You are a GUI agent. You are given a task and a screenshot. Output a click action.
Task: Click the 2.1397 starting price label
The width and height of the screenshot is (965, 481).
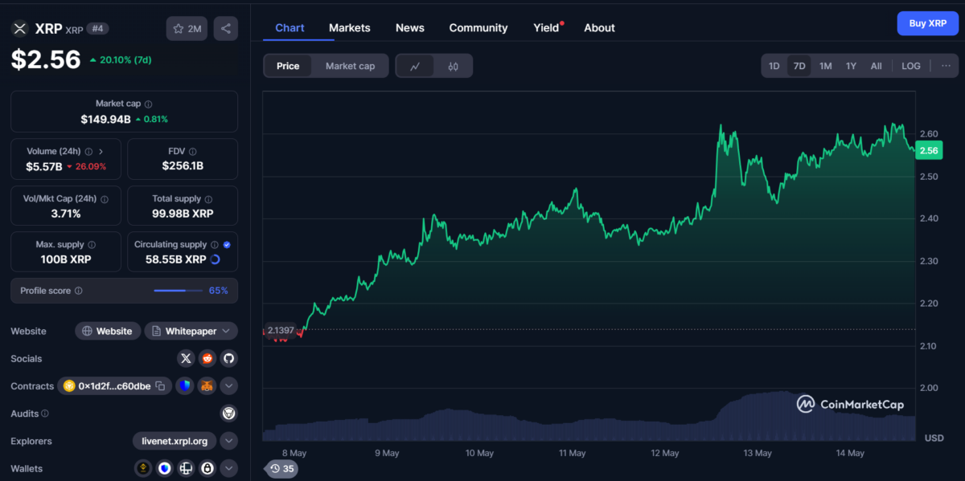[x=281, y=330]
